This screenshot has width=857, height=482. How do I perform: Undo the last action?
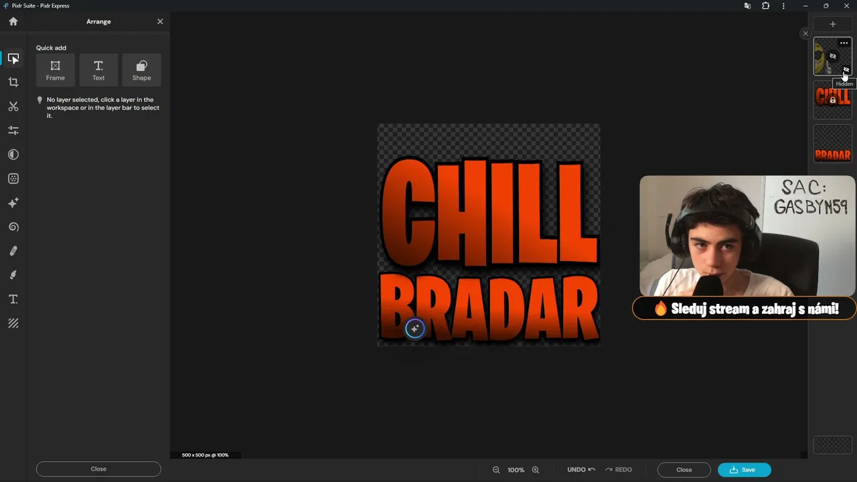(x=581, y=470)
